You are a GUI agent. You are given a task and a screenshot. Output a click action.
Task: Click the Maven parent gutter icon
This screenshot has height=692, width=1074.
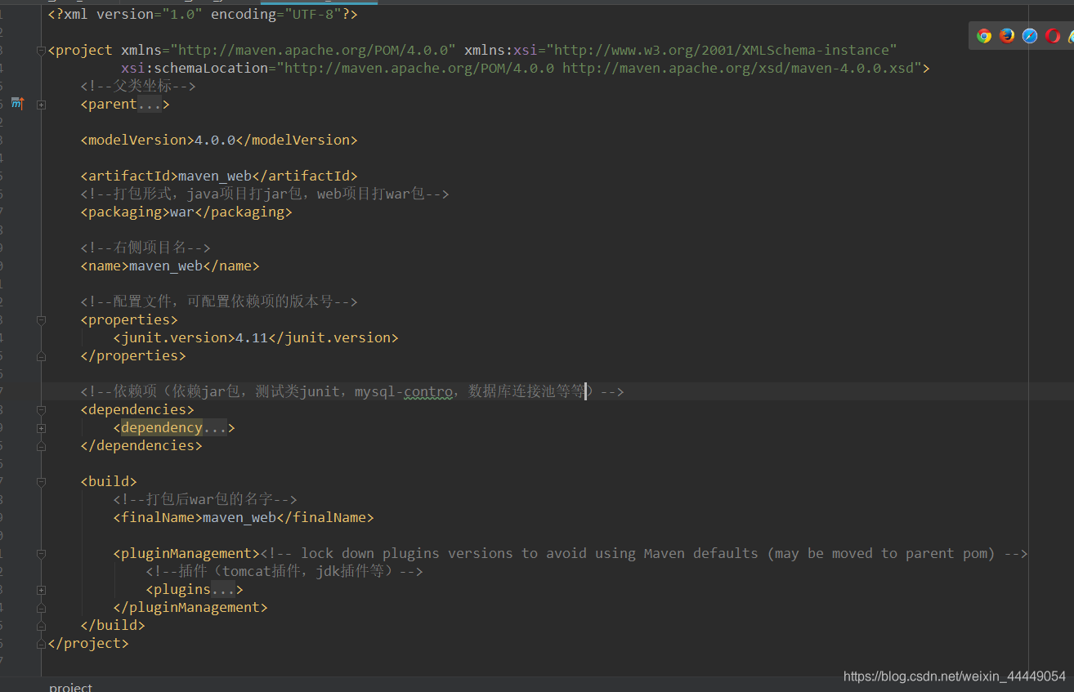(17, 104)
